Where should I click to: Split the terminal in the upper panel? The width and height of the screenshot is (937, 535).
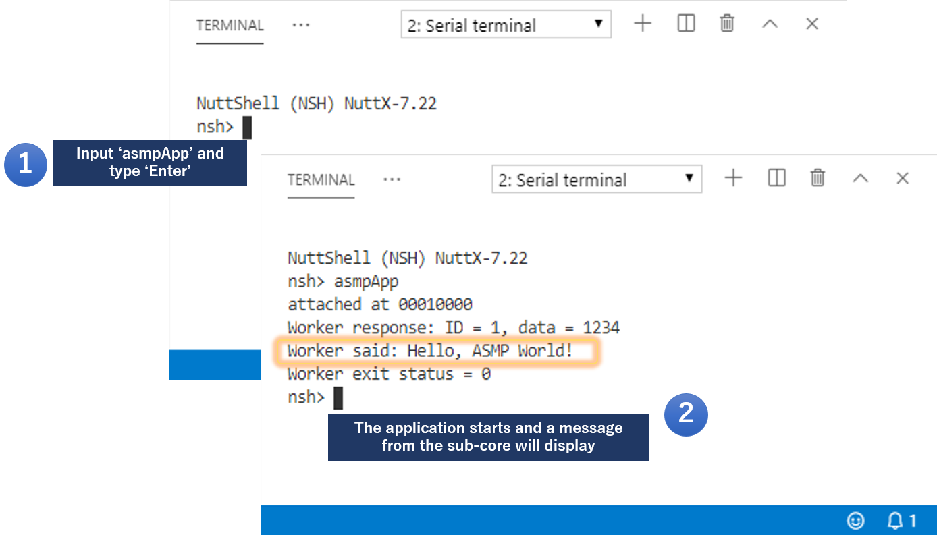[x=686, y=24]
